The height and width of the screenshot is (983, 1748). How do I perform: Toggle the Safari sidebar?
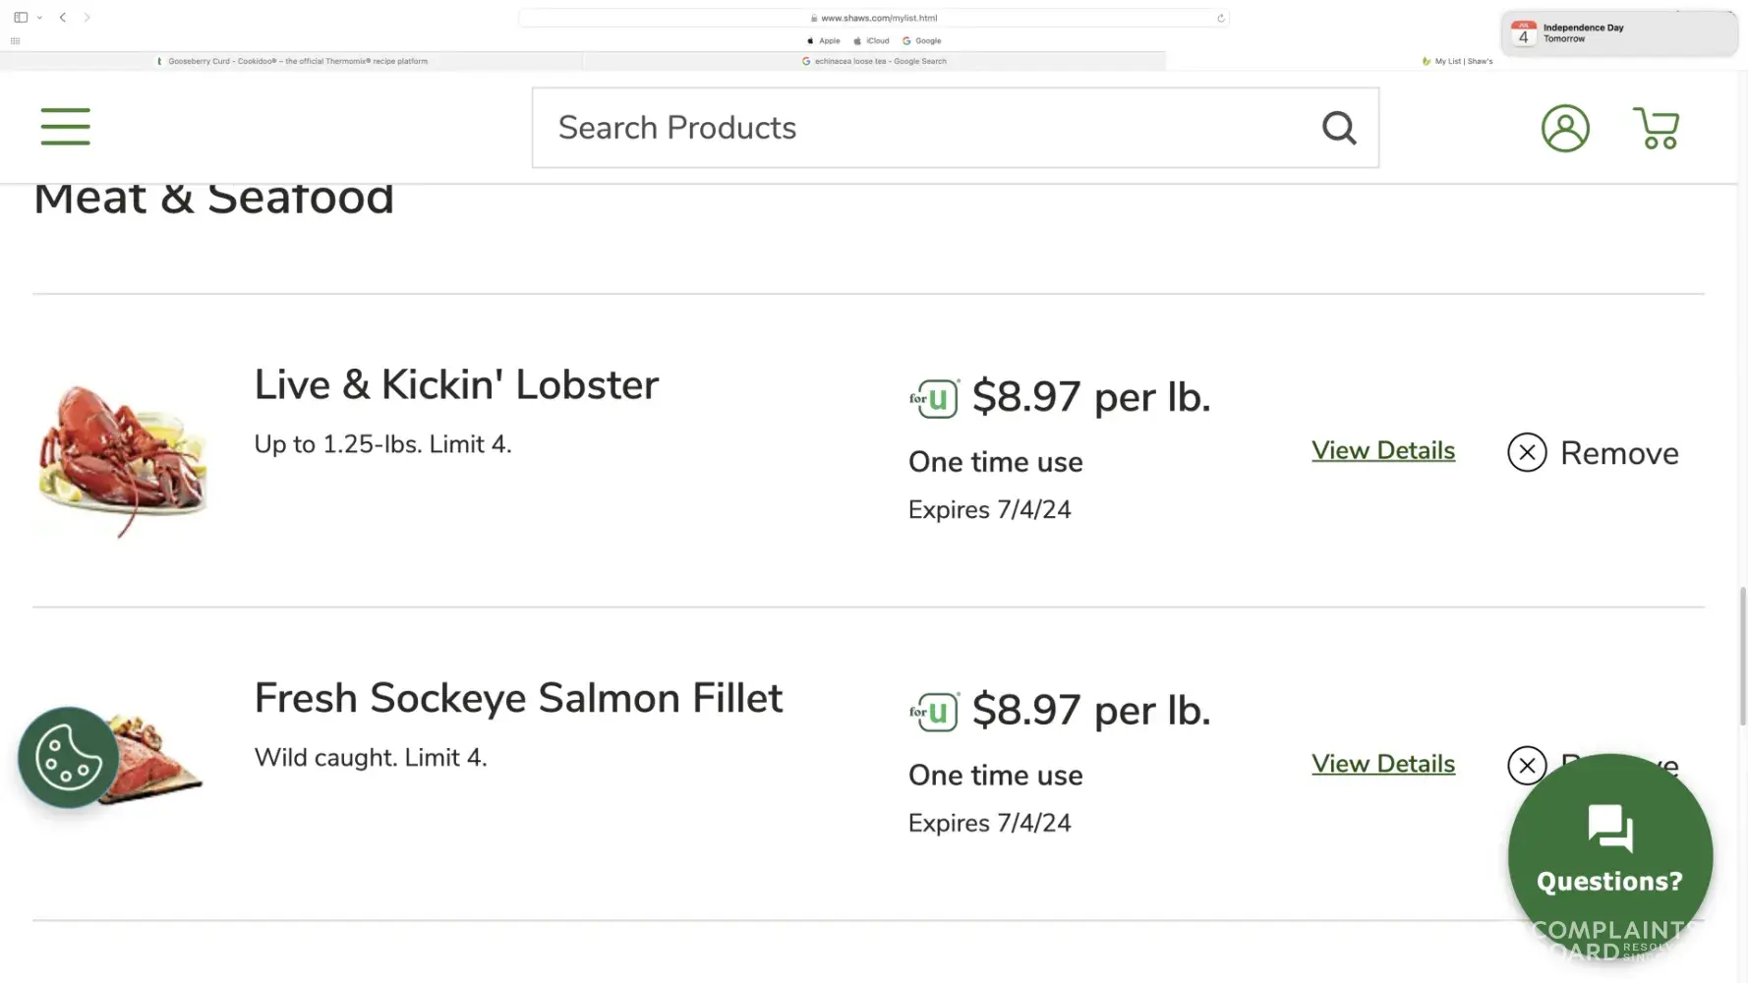(20, 18)
